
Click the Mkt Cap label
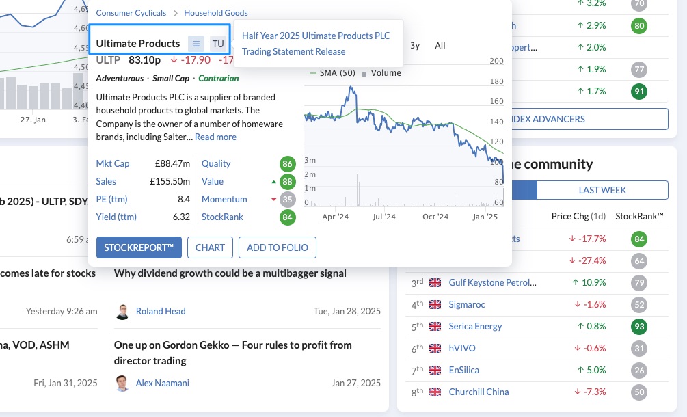click(113, 164)
